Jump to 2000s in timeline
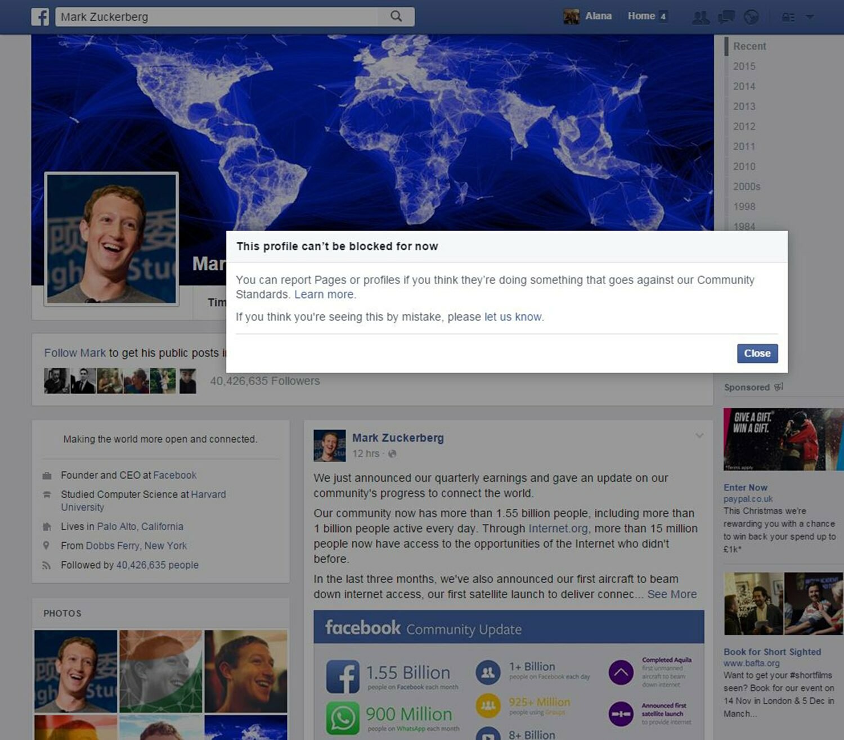Screen dimensions: 844x740 [747, 187]
